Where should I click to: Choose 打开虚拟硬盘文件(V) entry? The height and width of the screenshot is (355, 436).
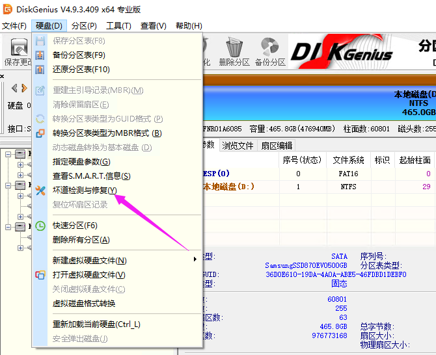(117, 275)
